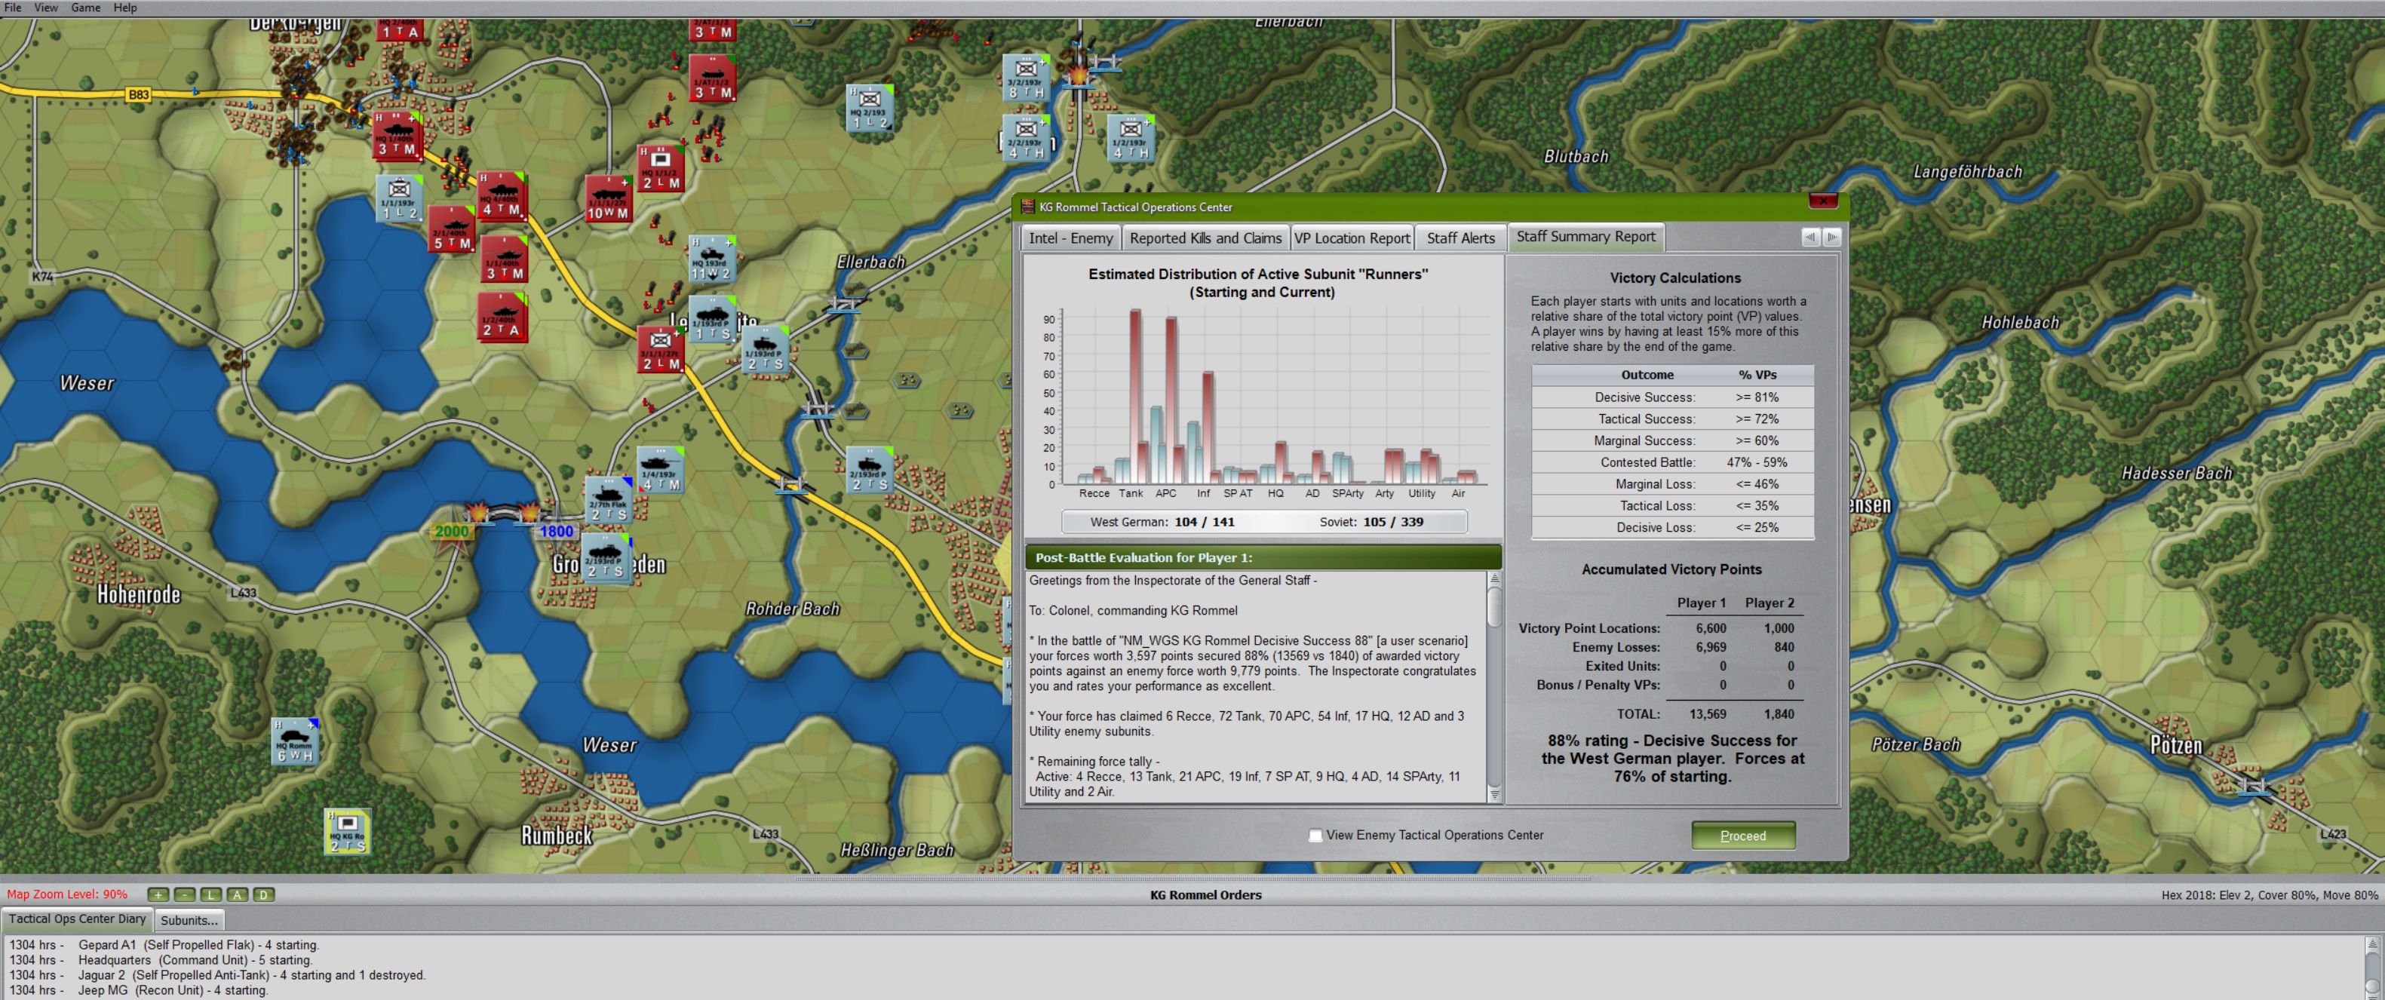
Task: Click the left tab-scroll arrow in the TOC dialog
Action: coord(1810,237)
